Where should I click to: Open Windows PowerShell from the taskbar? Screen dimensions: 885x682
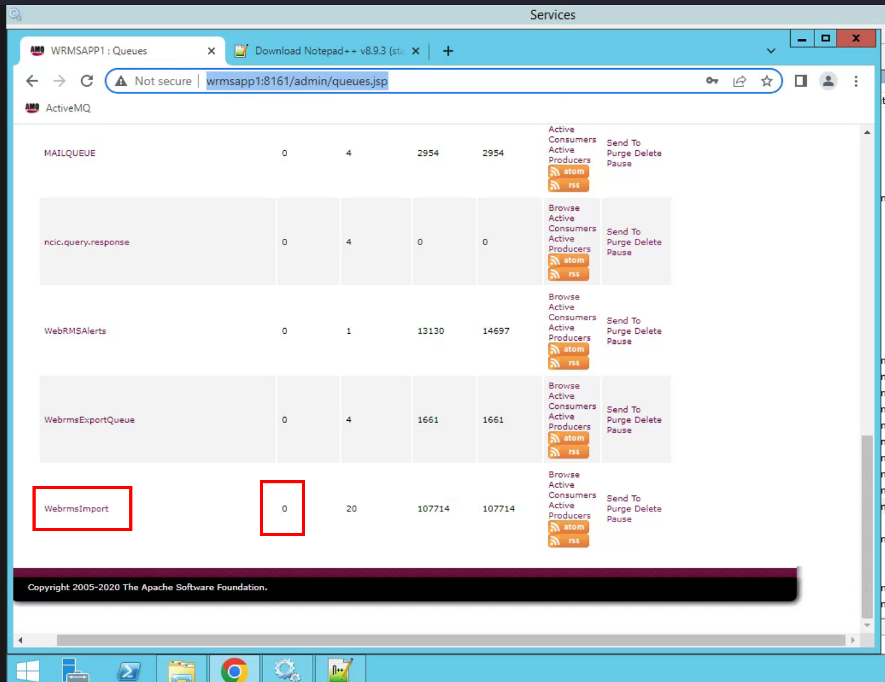point(129,670)
